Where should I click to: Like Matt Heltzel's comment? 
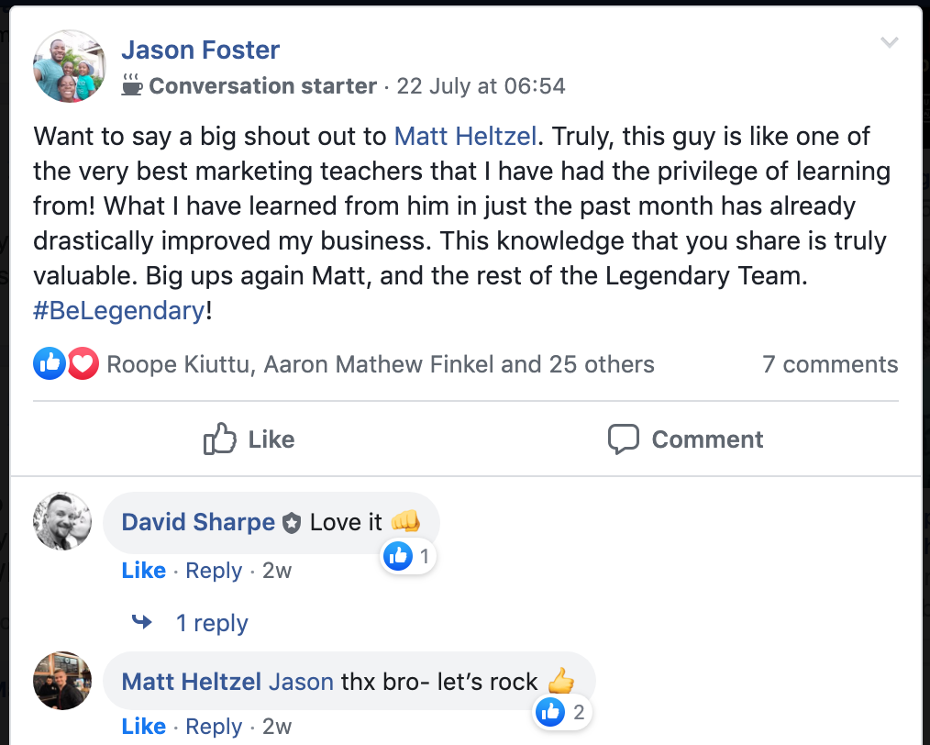pos(143,727)
